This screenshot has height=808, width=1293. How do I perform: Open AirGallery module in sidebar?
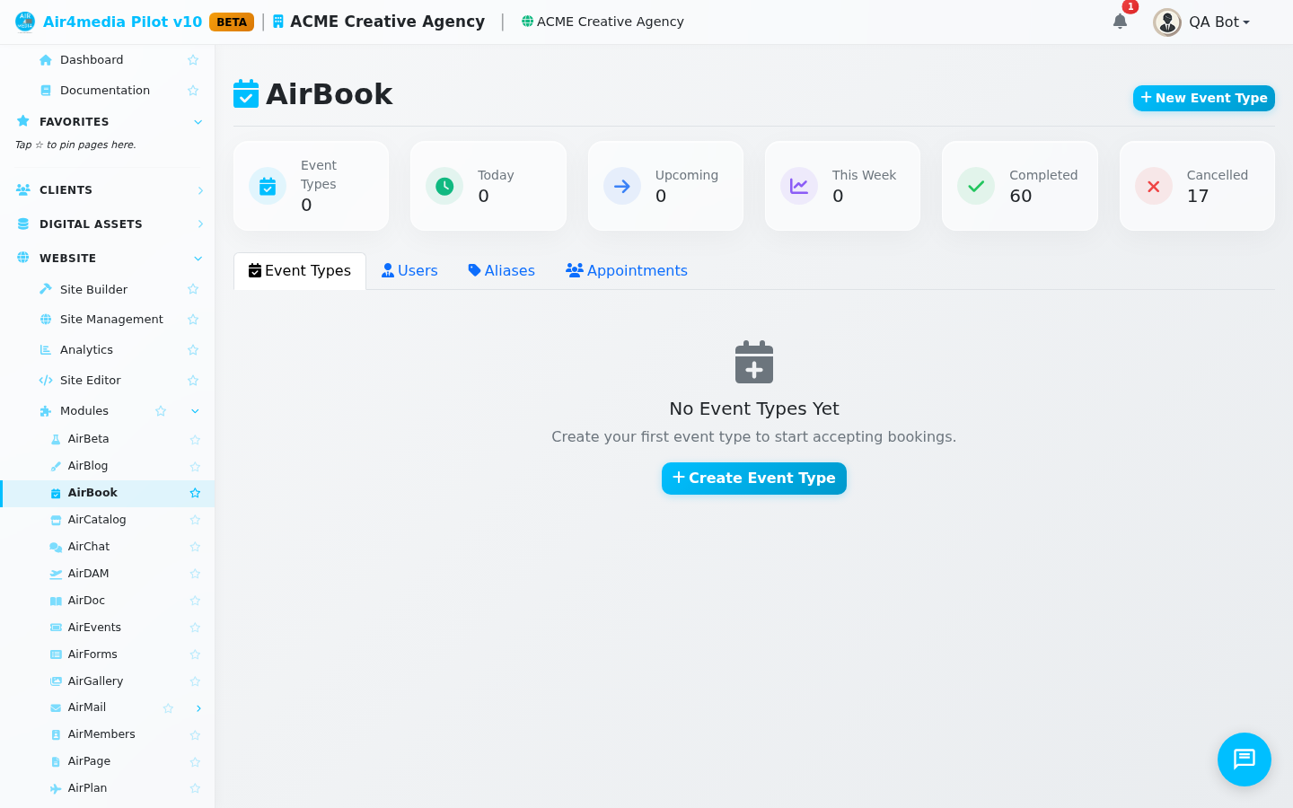point(95,681)
